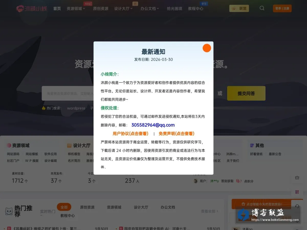Click the user avatar beside 用户: 沐**o
307x230 pixels.
coord(196,181)
